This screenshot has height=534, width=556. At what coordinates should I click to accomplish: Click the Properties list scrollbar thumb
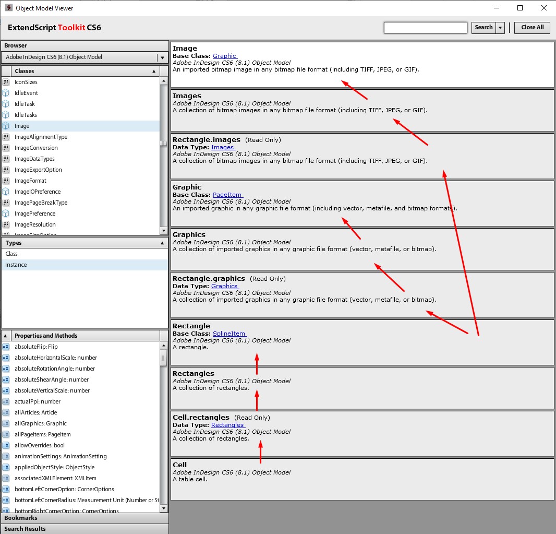click(163, 358)
